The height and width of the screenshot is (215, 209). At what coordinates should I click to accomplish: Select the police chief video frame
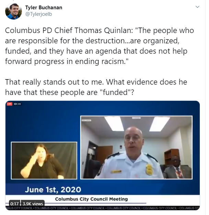pyautogui.click(x=136, y=147)
